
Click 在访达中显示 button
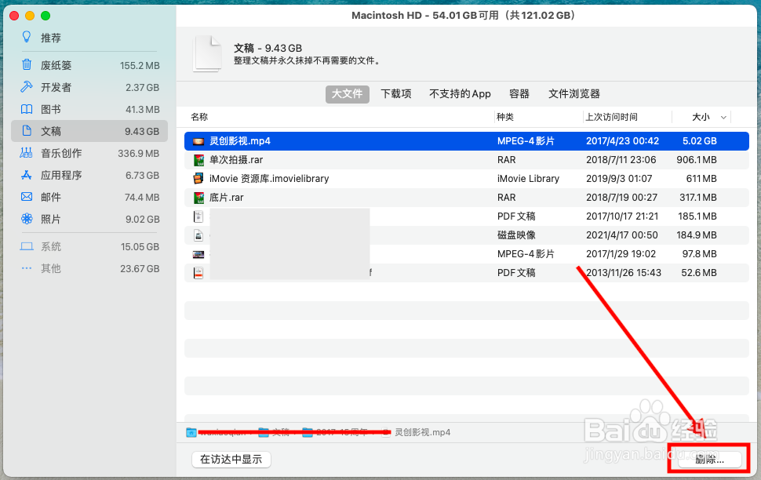pos(231,460)
